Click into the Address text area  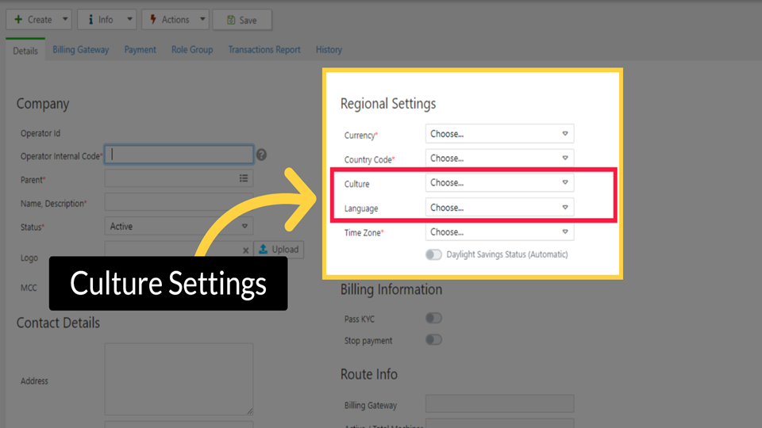[179, 379]
